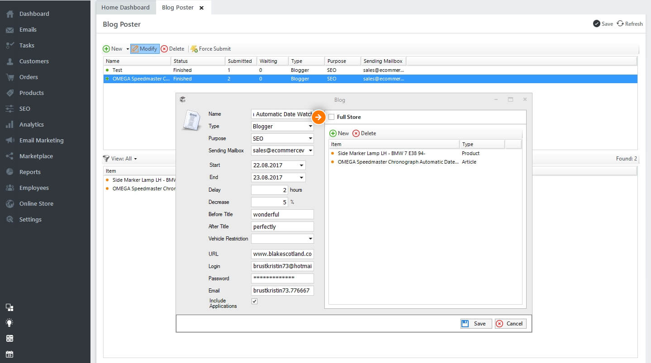The image size is (651, 363).
Task: Click the calculator icon in the sidebar
Action: 10,338
